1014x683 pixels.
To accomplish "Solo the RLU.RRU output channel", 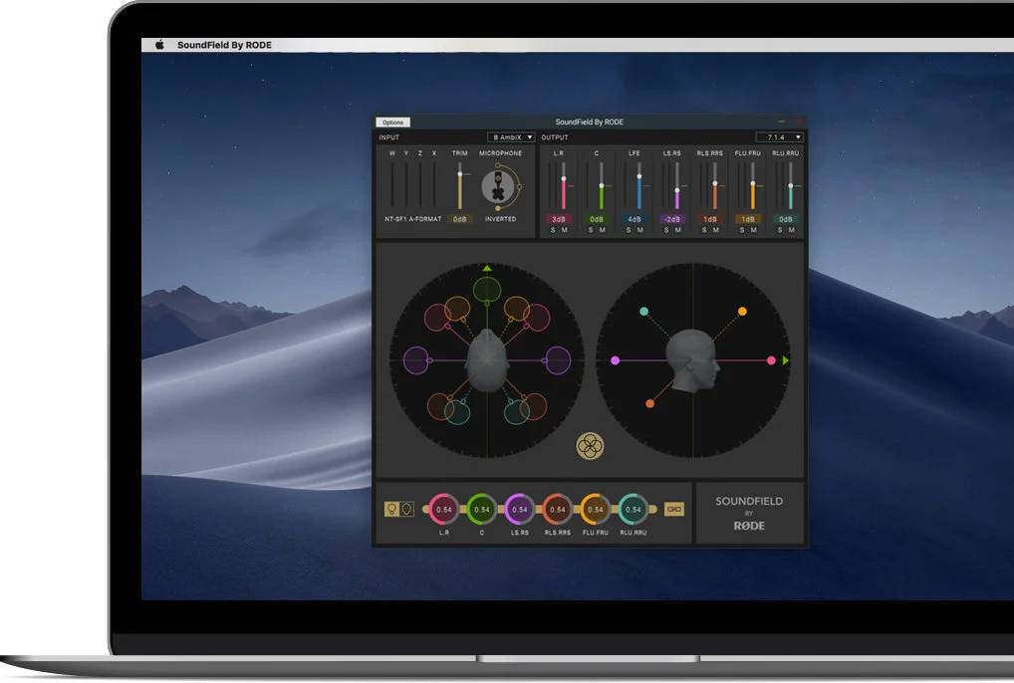I will pyautogui.click(x=779, y=230).
